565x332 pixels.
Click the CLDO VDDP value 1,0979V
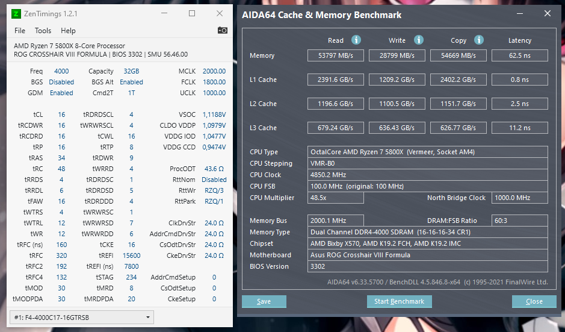pyautogui.click(x=214, y=125)
